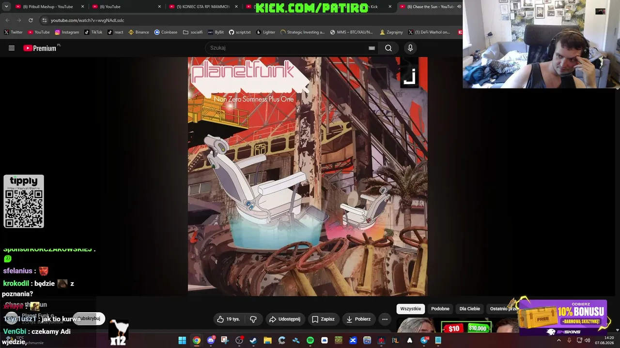Close the Pitbull Mashup tab
The width and height of the screenshot is (620, 348).
coord(83,7)
